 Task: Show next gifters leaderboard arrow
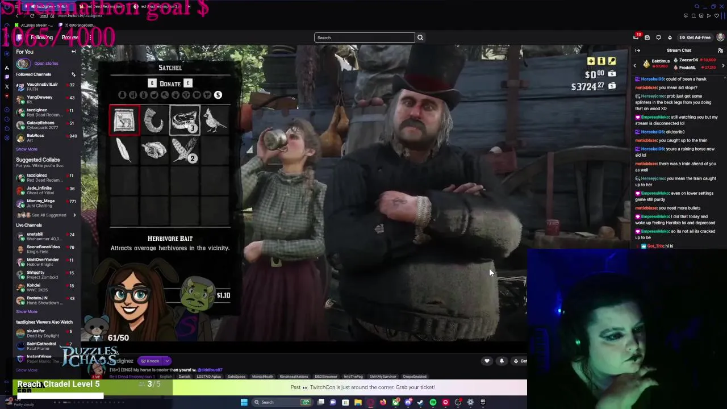click(722, 65)
